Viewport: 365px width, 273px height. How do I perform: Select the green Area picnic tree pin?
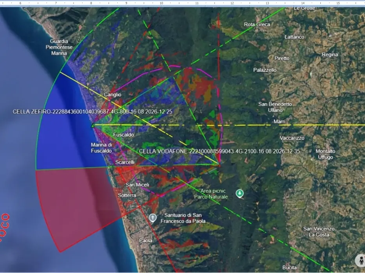(239, 193)
